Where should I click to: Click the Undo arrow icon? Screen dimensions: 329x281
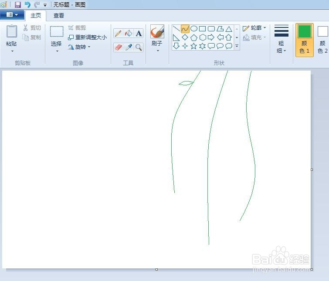tap(27, 4)
